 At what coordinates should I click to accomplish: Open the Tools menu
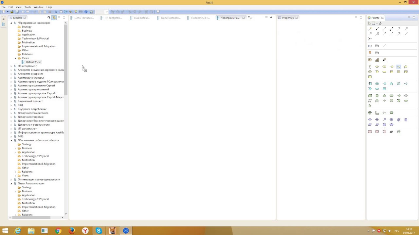pyautogui.click(x=27, y=7)
